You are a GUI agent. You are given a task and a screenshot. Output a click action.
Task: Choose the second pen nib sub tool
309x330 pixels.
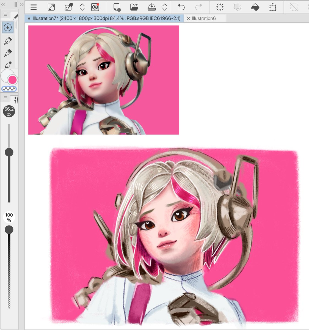[x=8, y=53]
